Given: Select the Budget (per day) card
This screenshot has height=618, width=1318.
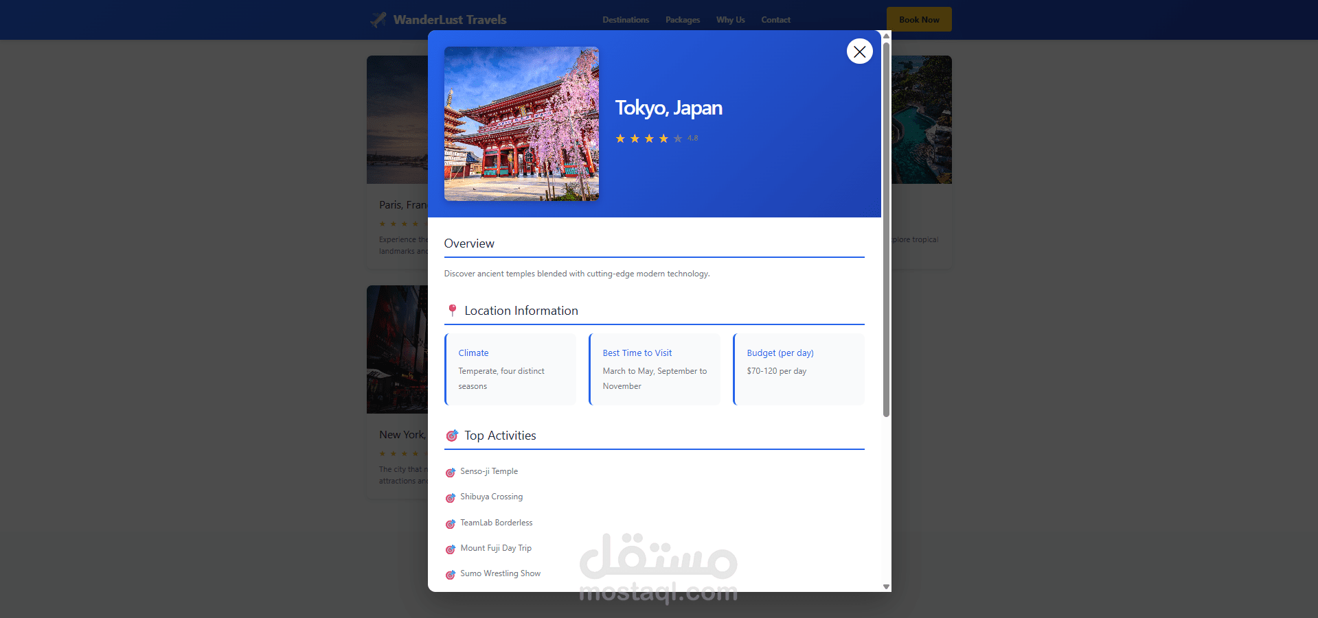Looking at the screenshot, I should [799, 369].
